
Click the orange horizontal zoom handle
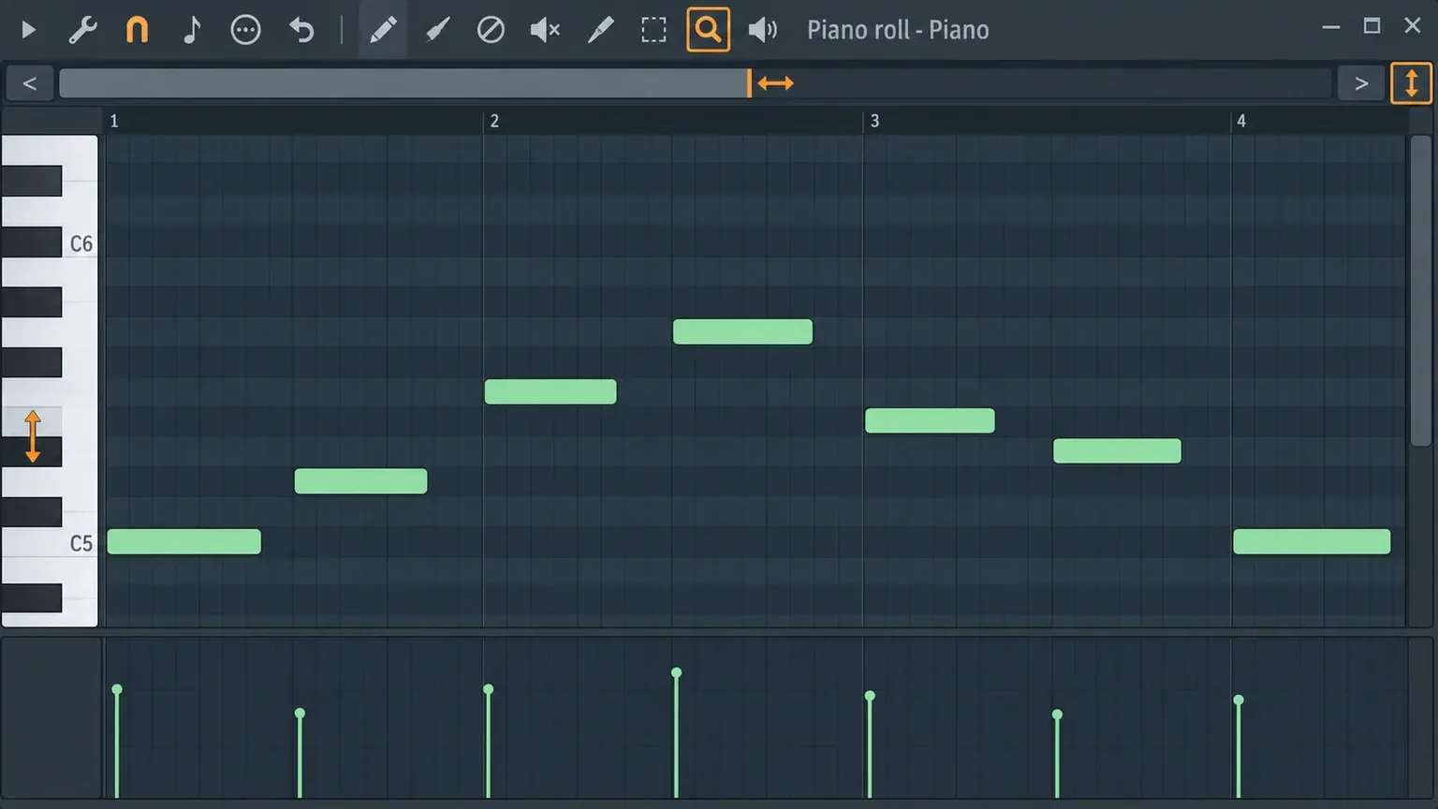pos(775,83)
